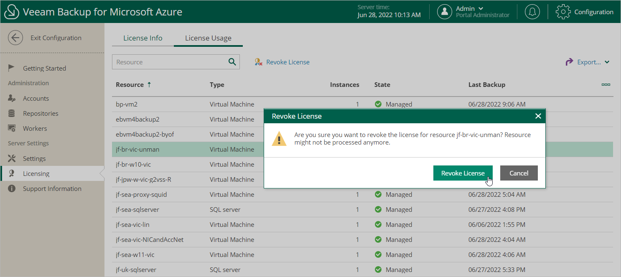Open Configuration via the gear icon
The height and width of the screenshot is (277, 621).
[x=563, y=12]
